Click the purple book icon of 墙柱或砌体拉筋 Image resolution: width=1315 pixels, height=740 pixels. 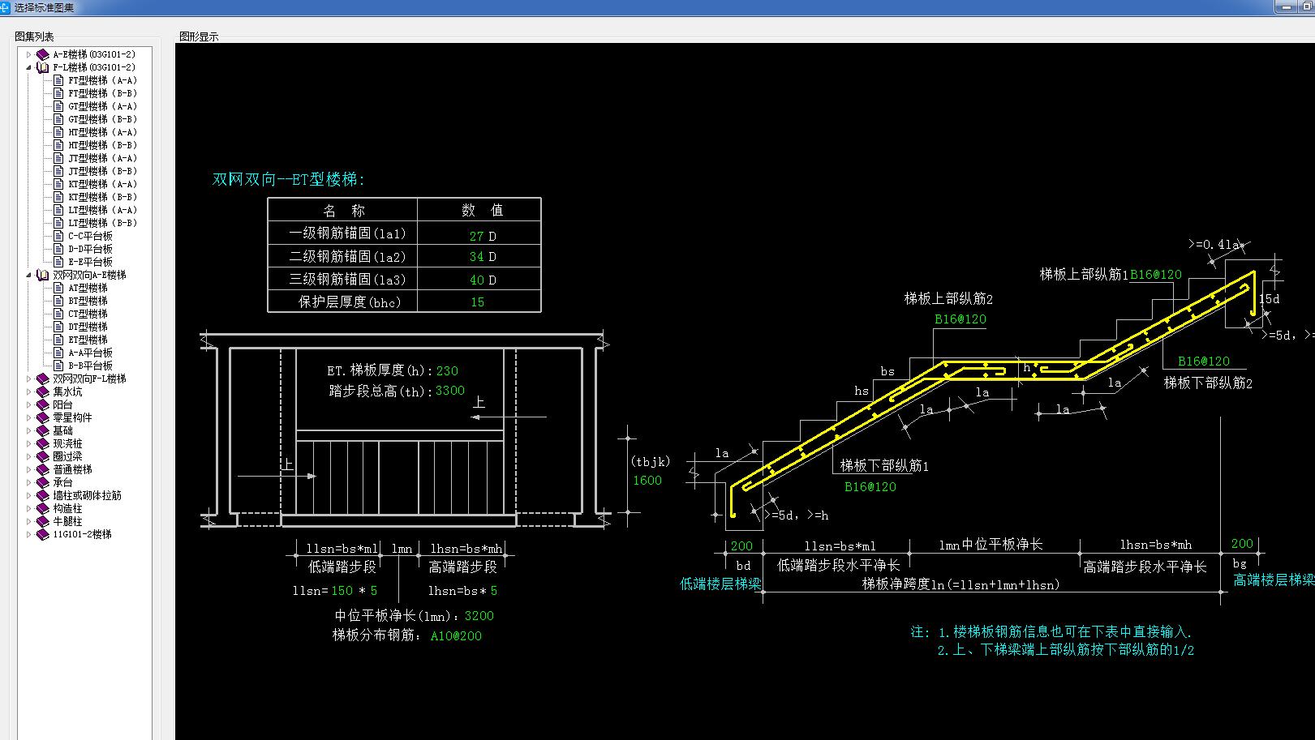(x=43, y=495)
